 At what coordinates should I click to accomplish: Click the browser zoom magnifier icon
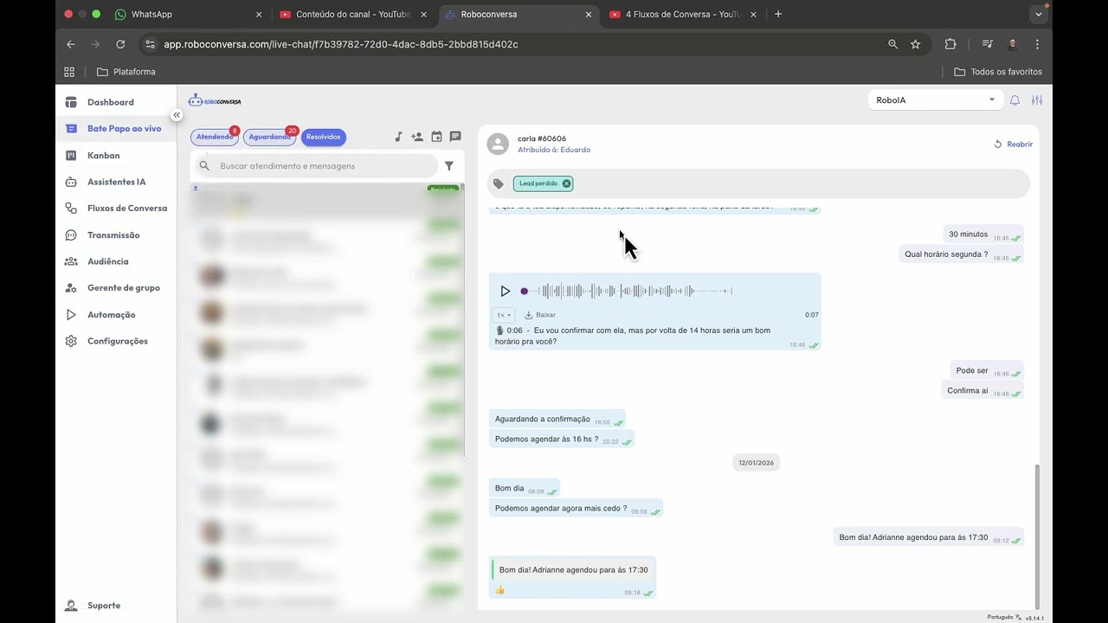[893, 44]
